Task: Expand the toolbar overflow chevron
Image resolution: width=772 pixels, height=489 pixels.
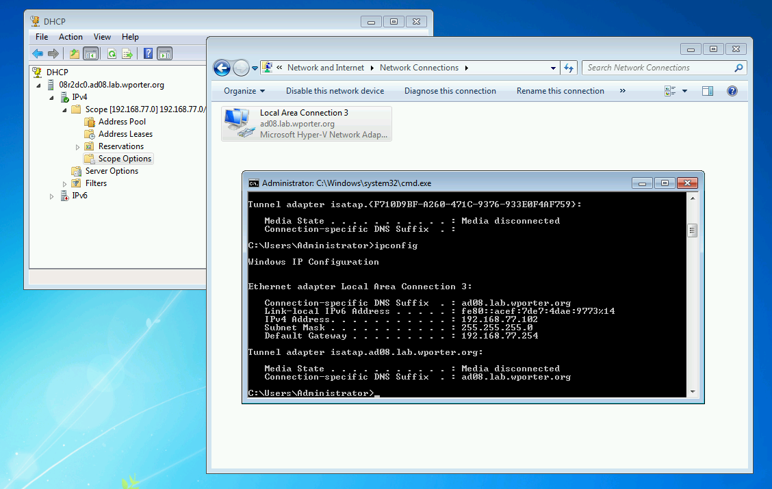Action: (622, 91)
